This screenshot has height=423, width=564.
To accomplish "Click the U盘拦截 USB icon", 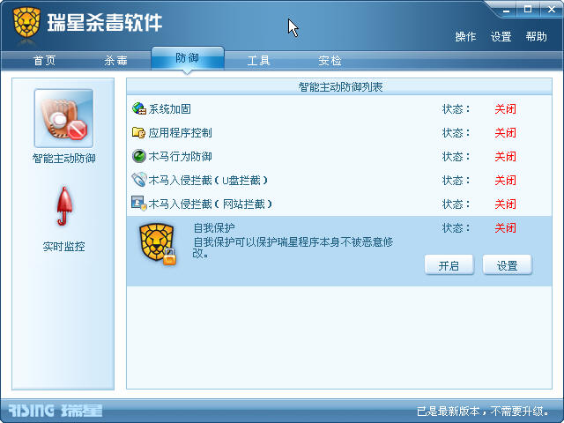I will click(x=139, y=180).
